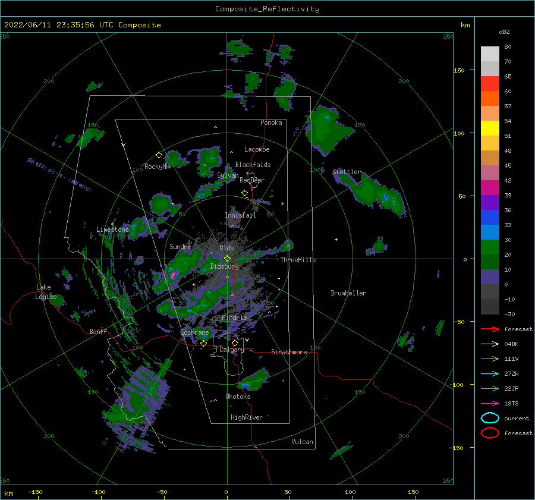Click the yellow radar-site diamond below Olds
This screenshot has width=535, height=500.
pyautogui.click(x=227, y=259)
